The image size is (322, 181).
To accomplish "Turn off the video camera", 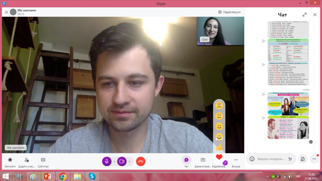I will 122,161.
